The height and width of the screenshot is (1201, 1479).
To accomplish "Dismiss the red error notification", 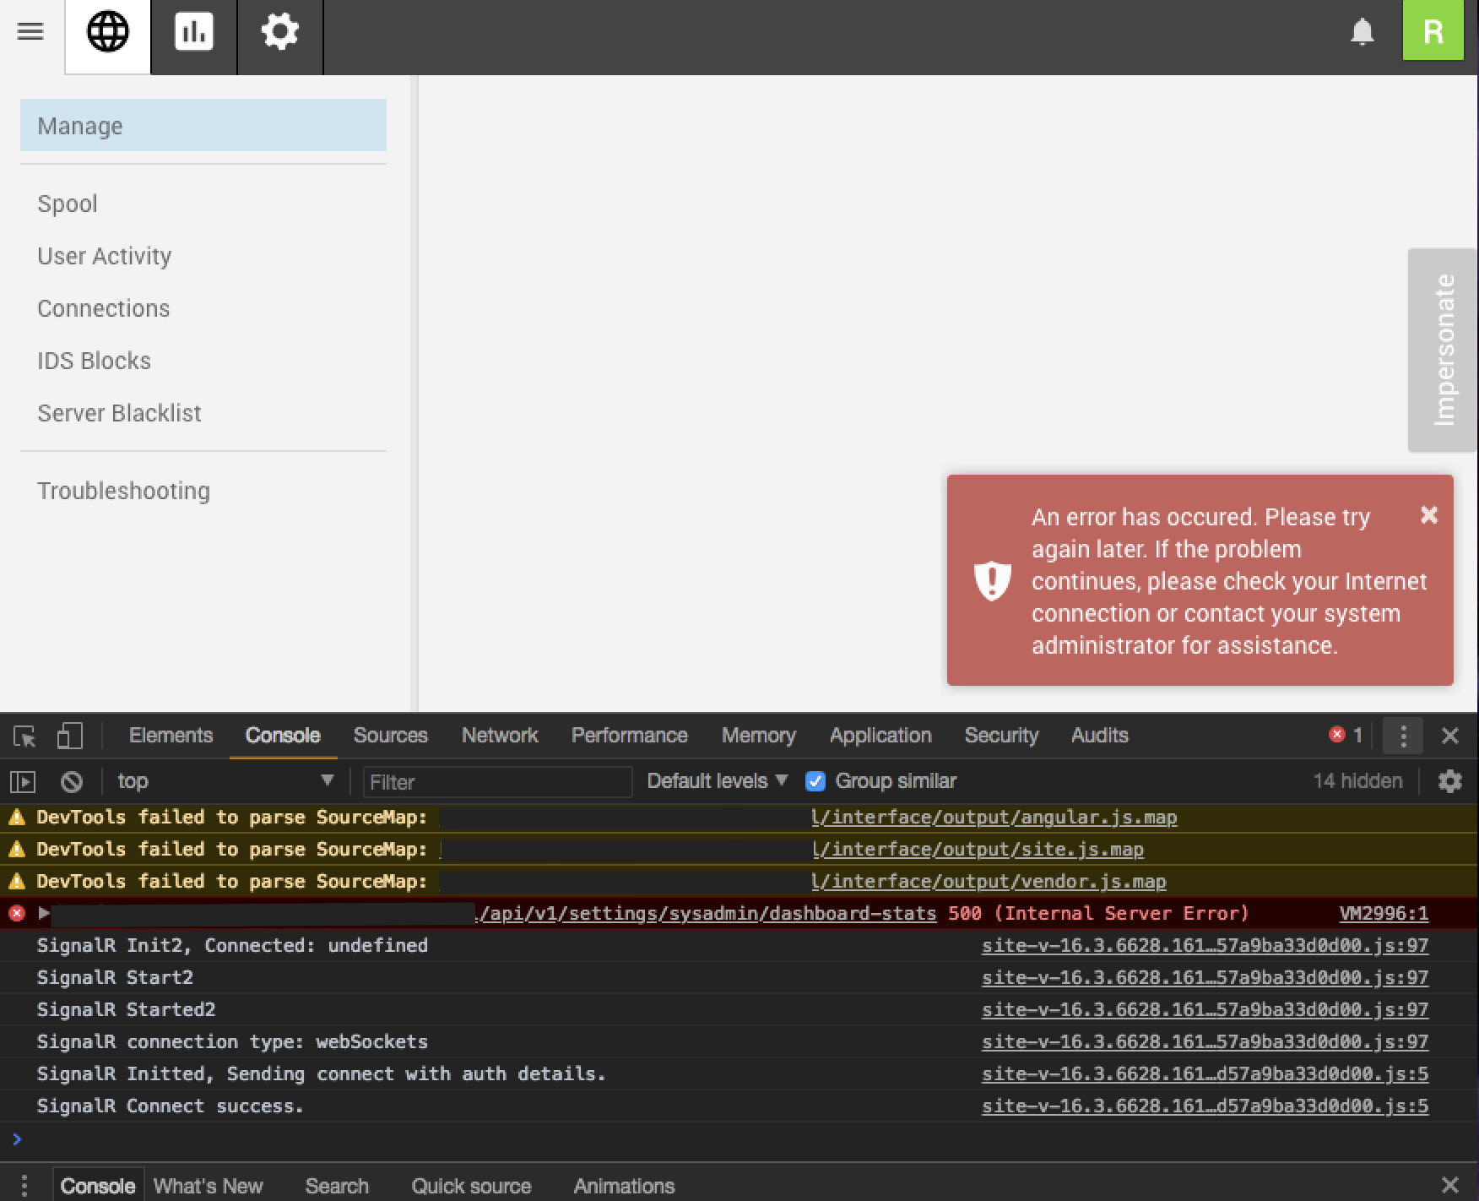I will click(x=1428, y=515).
